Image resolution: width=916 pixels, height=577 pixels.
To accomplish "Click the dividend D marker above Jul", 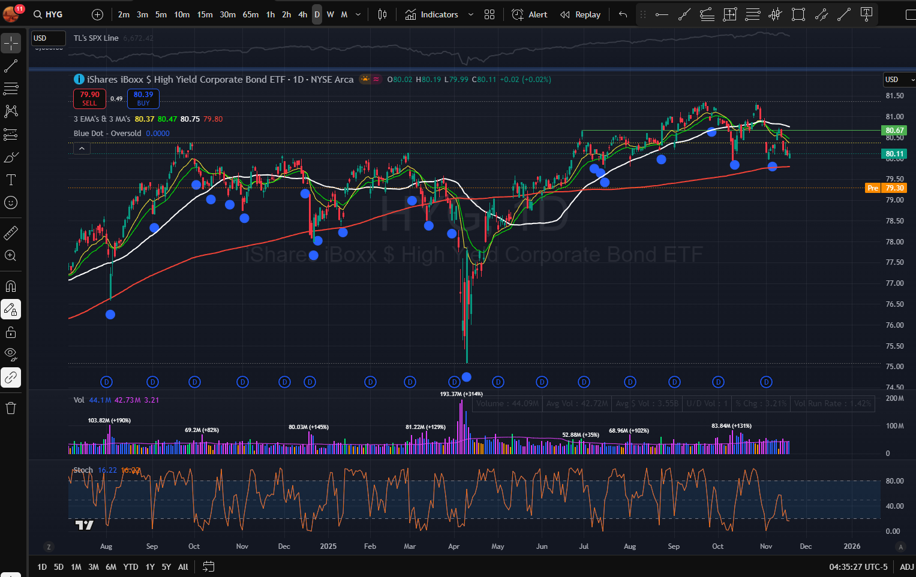I will [584, 382].
